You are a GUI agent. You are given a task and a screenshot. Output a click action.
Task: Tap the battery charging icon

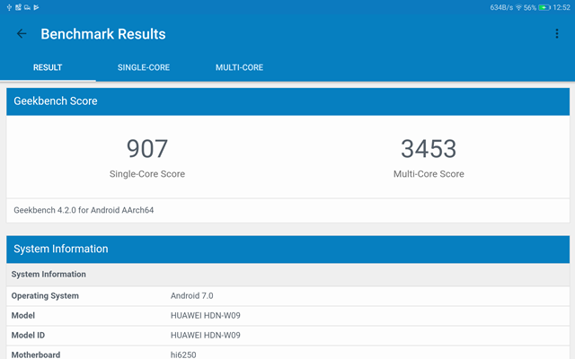click(x=544, y=8)
